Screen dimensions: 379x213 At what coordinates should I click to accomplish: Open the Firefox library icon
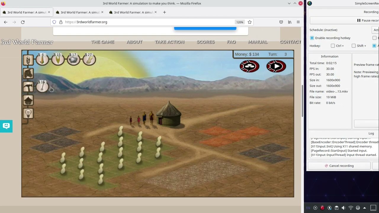pyautogui.click(x=290, y=22)
